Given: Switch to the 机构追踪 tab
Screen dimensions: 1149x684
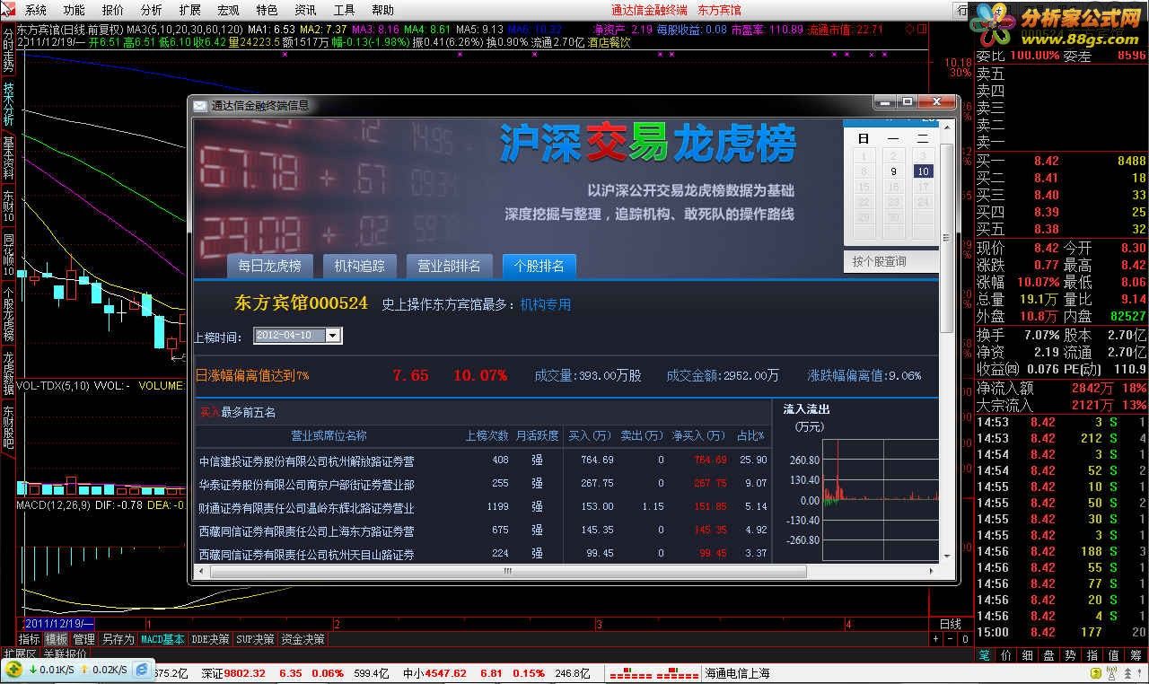Looking at the screenshot, I should pos(359,266).
